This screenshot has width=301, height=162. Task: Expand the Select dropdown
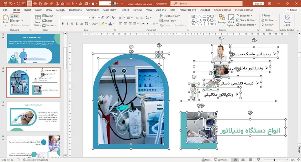[x=268, y=25]
